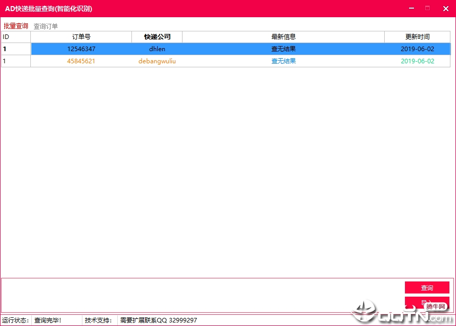
Task: Focus the order number input text area
Action: point(202,296)
